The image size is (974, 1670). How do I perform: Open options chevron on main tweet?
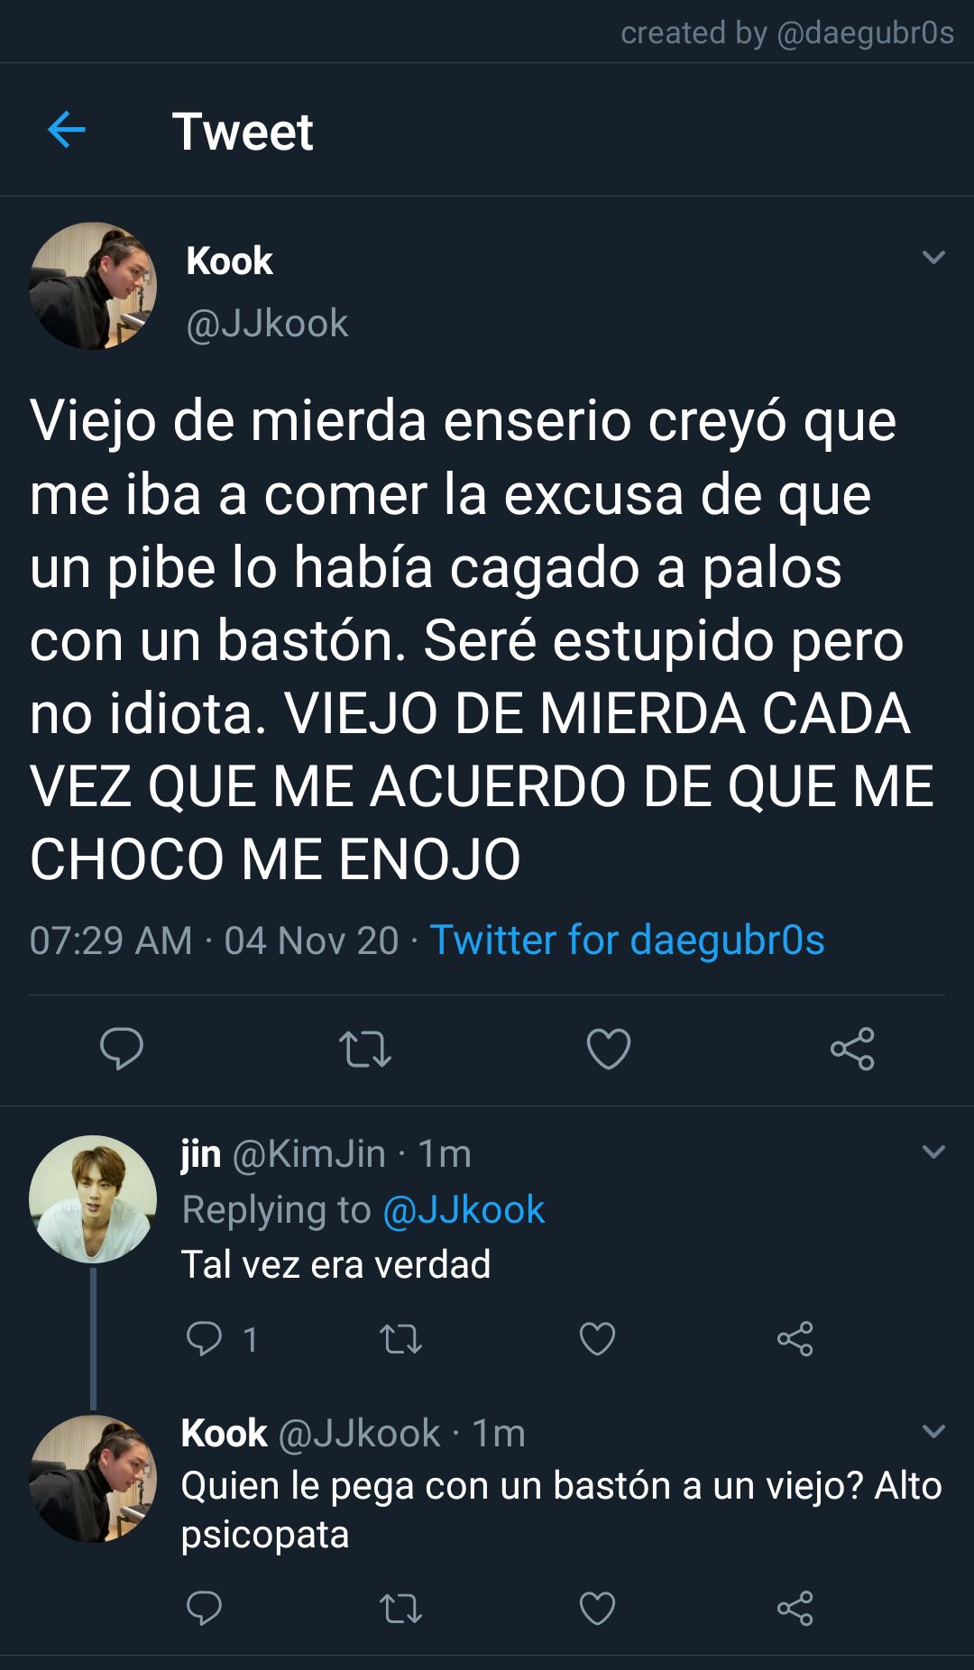[934, 257]
